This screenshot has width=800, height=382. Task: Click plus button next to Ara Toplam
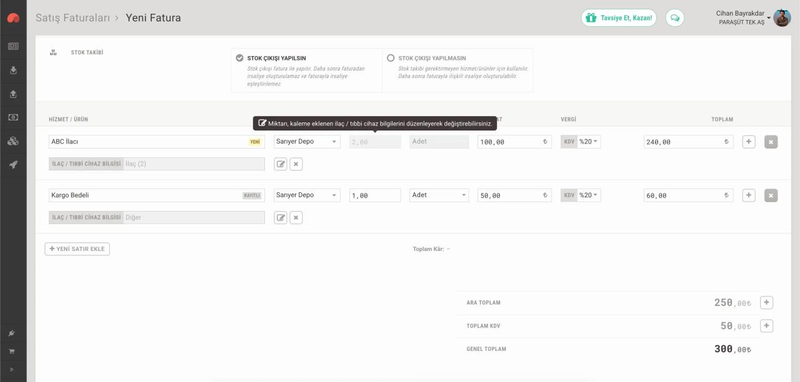[x=766, y=303]
